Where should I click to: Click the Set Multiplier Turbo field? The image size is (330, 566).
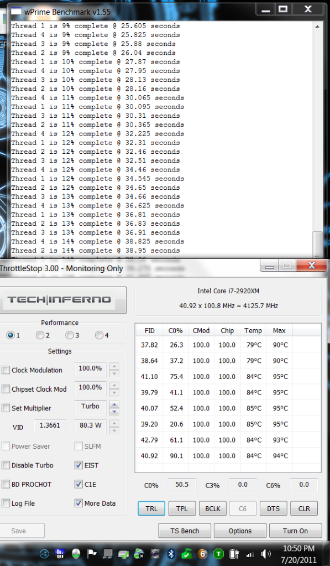click(x=90, y=408)
